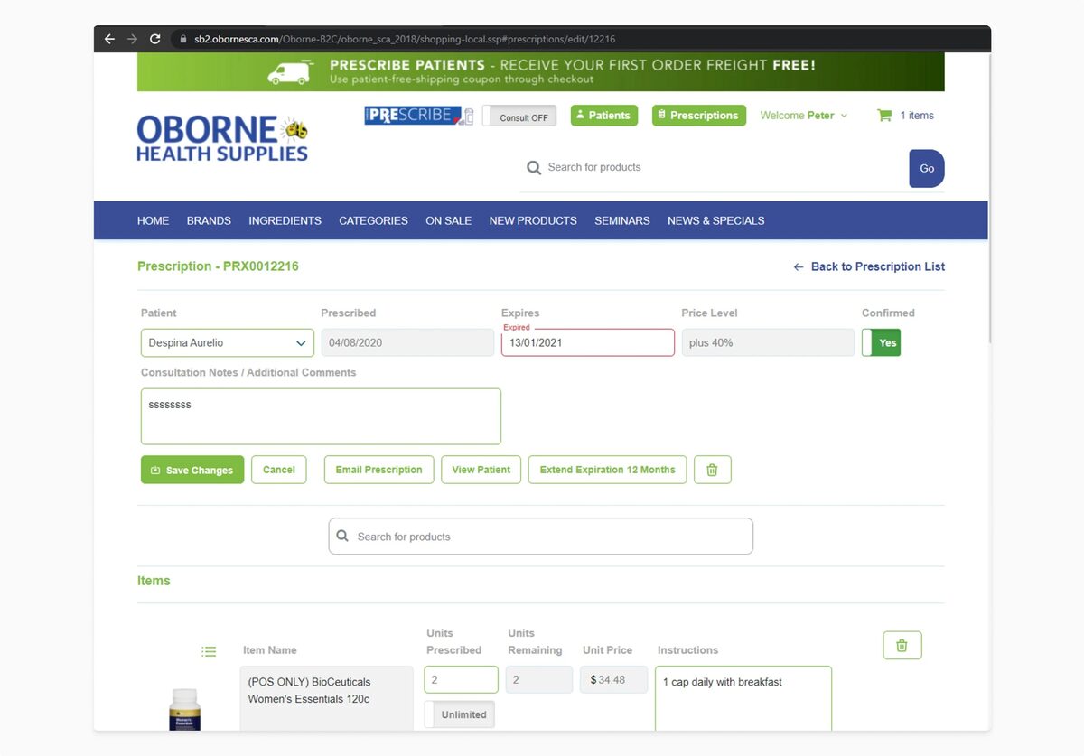The height and width of the screenshot is (756, 1084).
Task: Select the INGREDIENTS menu item
Action: tap(285, 220)
